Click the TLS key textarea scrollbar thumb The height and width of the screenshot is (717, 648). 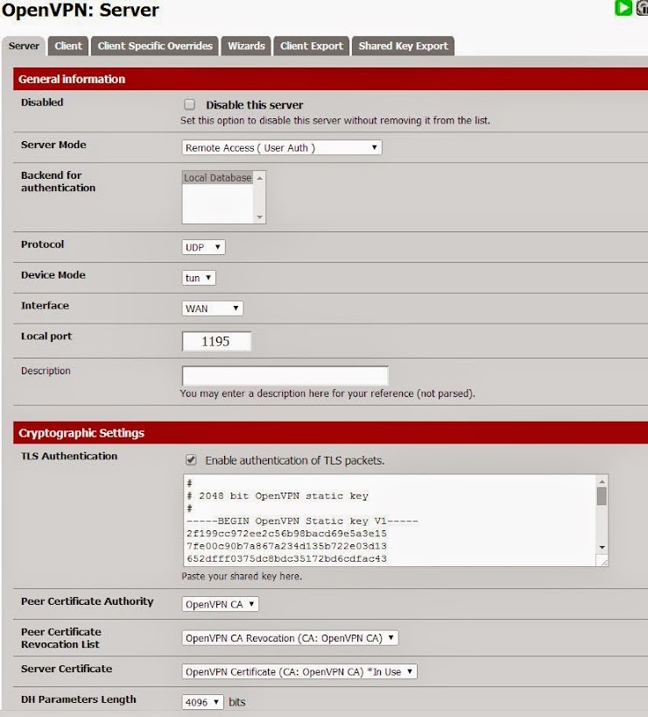pos(602,496)
